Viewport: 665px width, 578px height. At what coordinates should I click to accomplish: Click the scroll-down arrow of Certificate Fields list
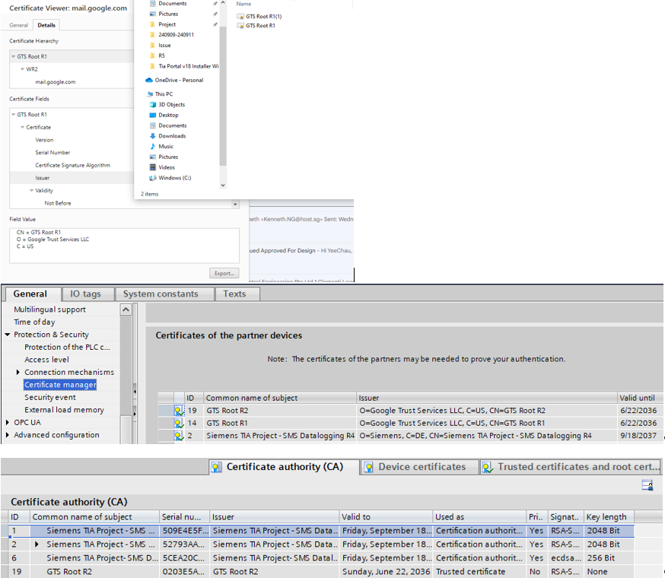click(235, 205)
